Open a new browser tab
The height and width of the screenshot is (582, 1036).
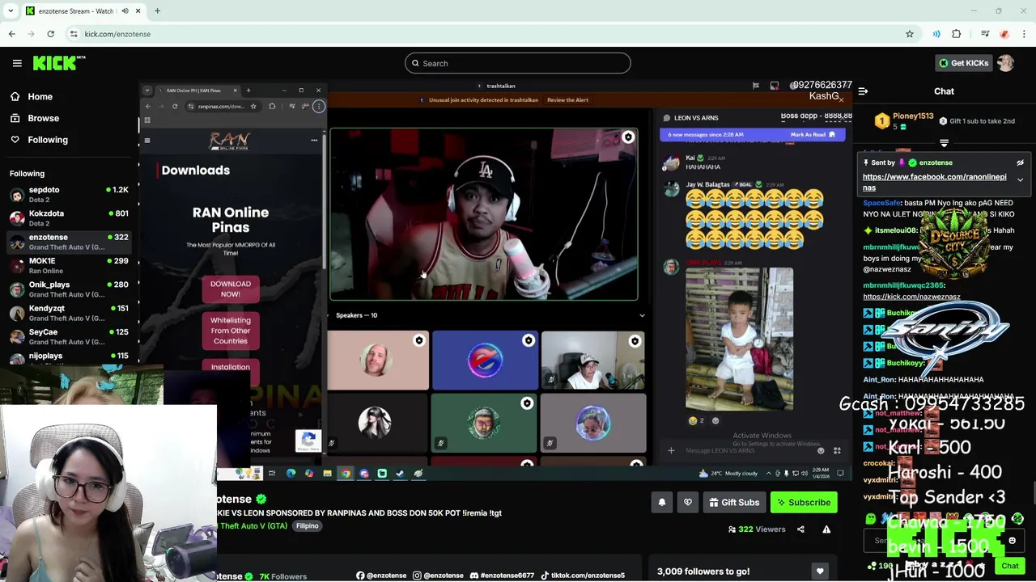(x=157, y=11)
